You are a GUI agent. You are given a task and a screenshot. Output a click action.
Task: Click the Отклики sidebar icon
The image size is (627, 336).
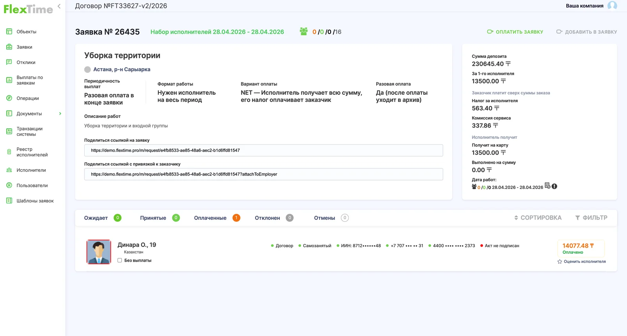(x=9, y=62)
